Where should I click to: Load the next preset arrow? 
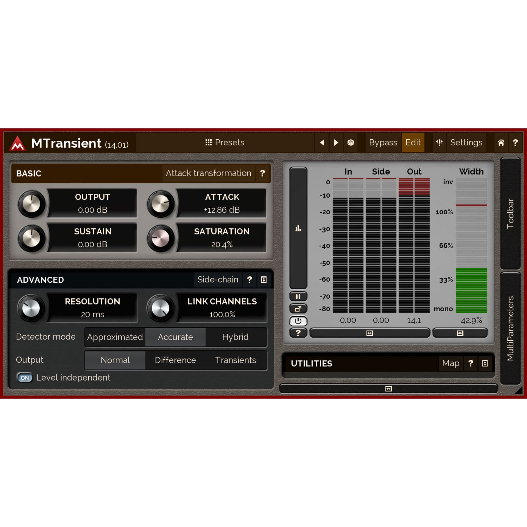tap(336, 142)
